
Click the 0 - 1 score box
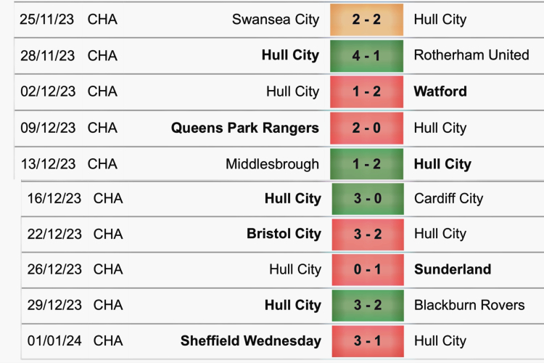pyautogui.click(x=368, y=269)
